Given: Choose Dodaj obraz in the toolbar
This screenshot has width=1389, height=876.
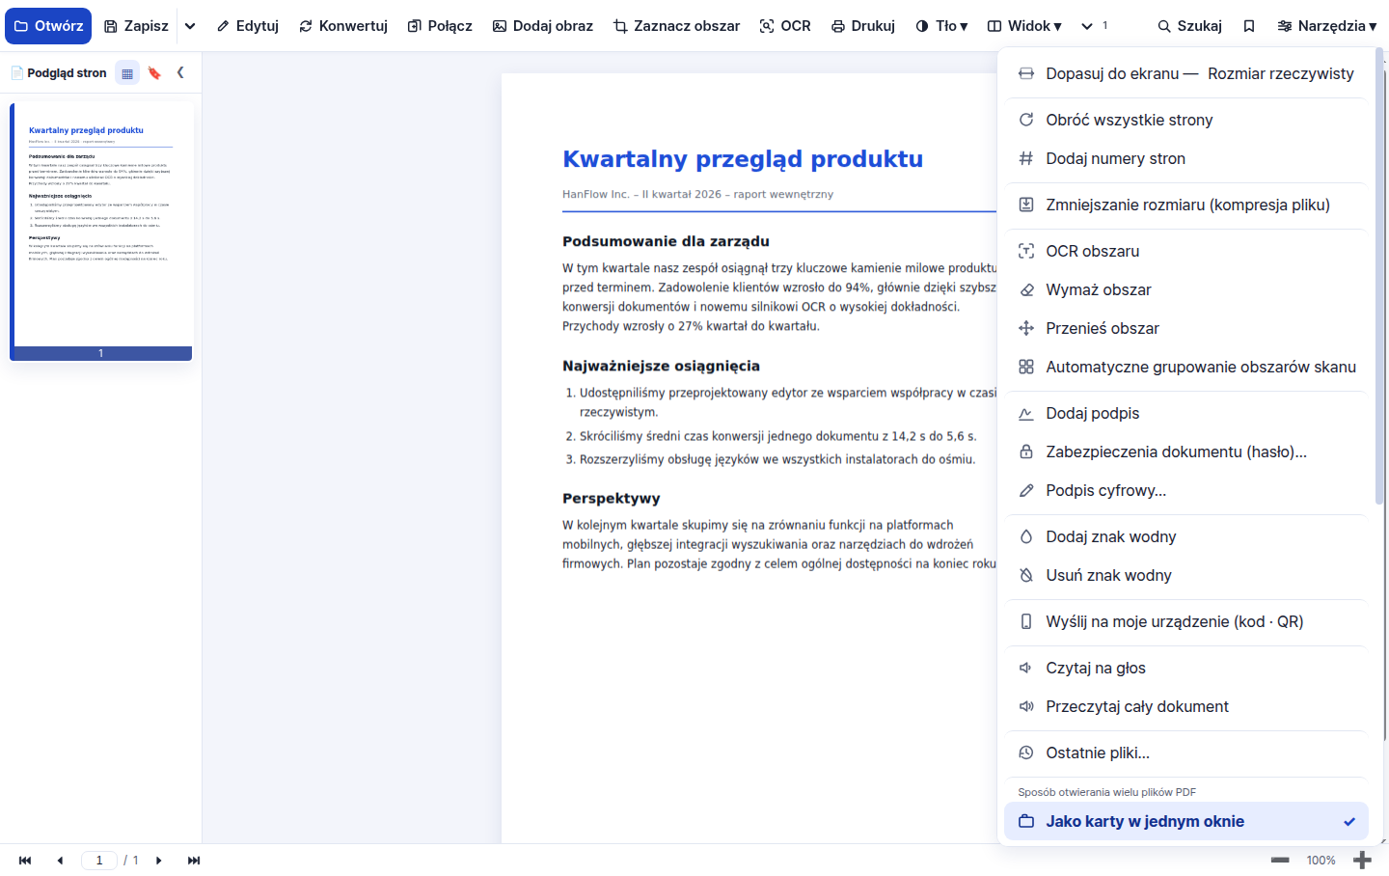Looking at the screenshot, I should pyautogui.click(x=543, y=26).
